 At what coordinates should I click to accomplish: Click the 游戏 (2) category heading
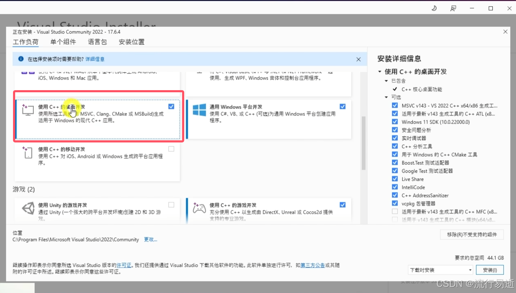pyautogui.click(x=24, y=189)
